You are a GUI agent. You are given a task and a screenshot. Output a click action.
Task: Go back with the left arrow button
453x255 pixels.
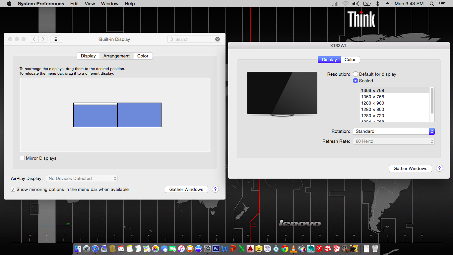[x=34, y=39]
